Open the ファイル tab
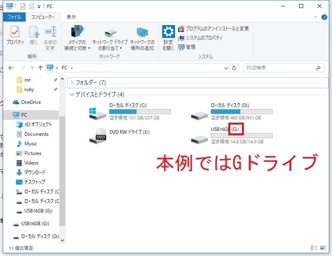332x256 pixels. pyautogui.click(x=14, y=17)
